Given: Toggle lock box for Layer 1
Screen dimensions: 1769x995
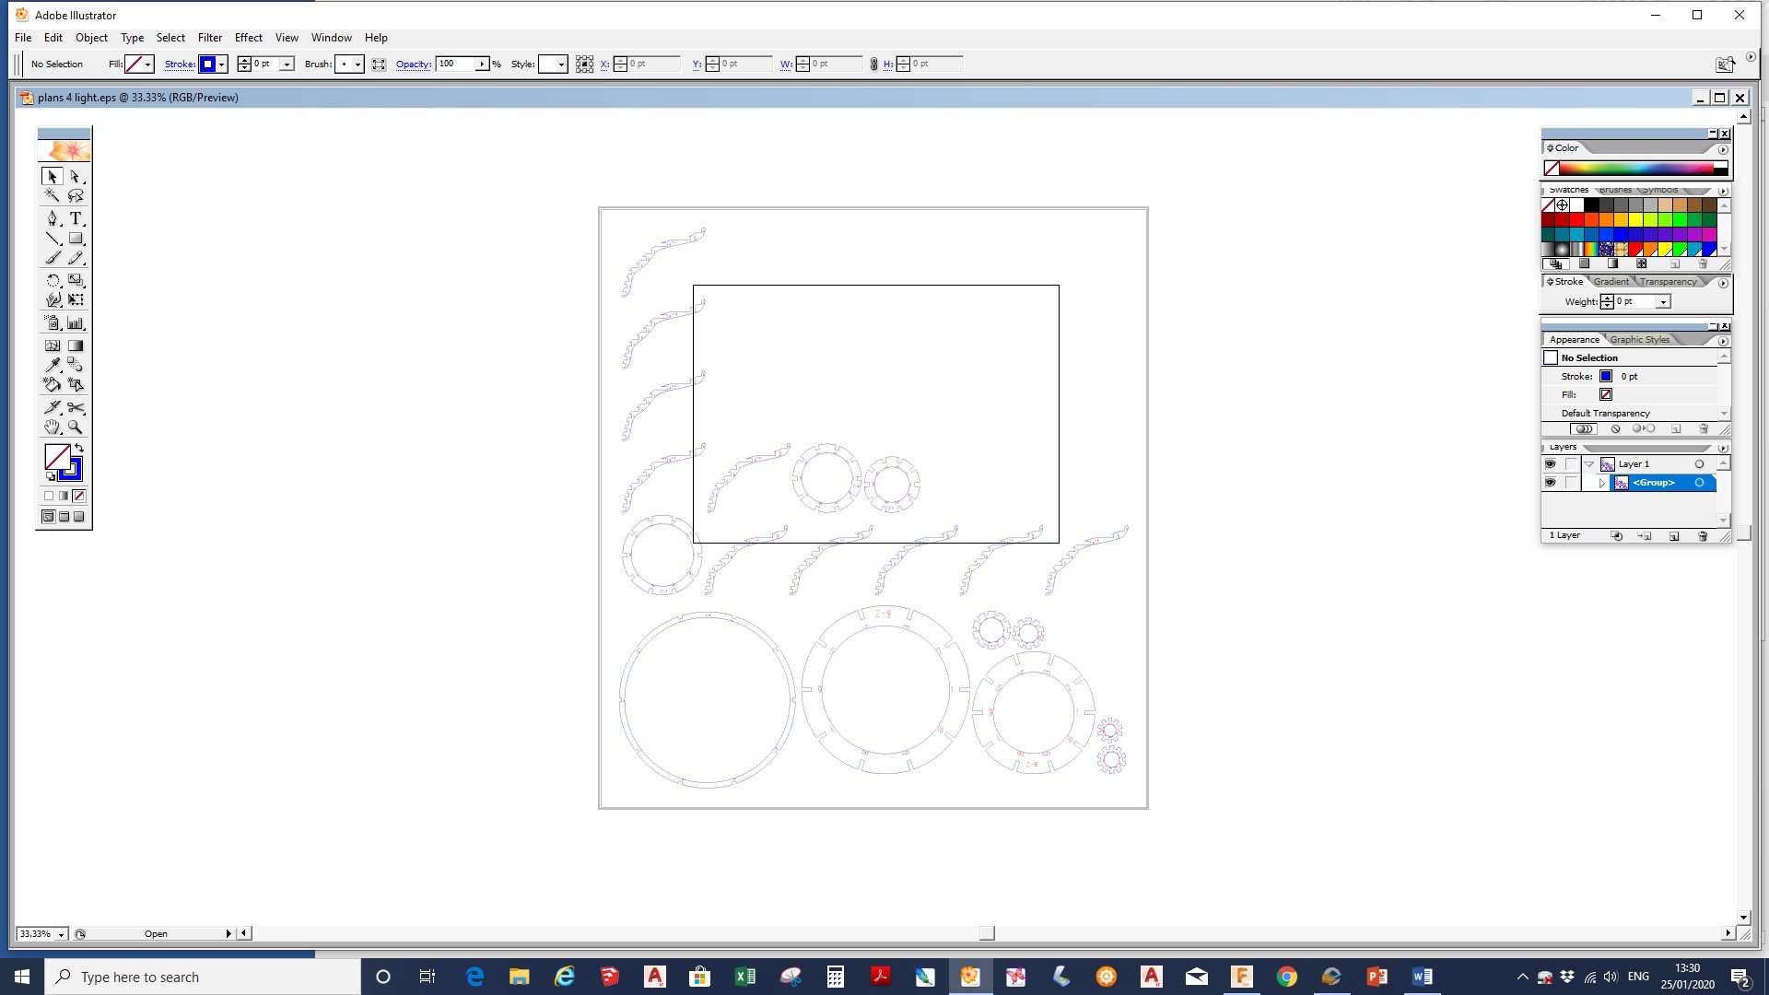Looking at the screenshot, I should tap(1571, 464).
